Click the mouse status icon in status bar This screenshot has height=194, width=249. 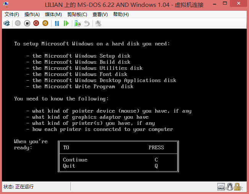[229, 186]
